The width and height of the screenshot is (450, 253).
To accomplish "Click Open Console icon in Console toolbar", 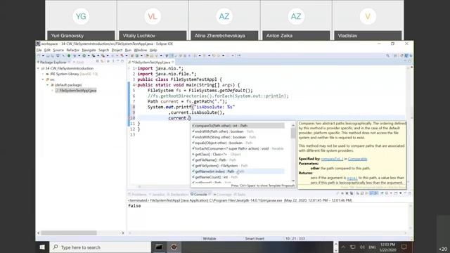I will coord(396,193).
